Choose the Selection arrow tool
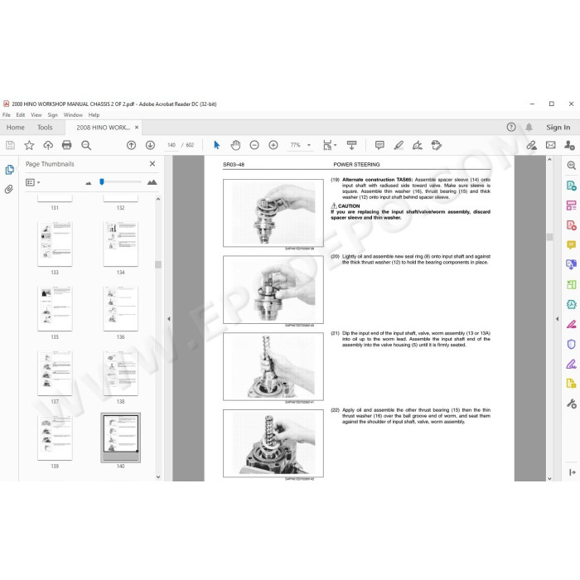 click(217, 145)
